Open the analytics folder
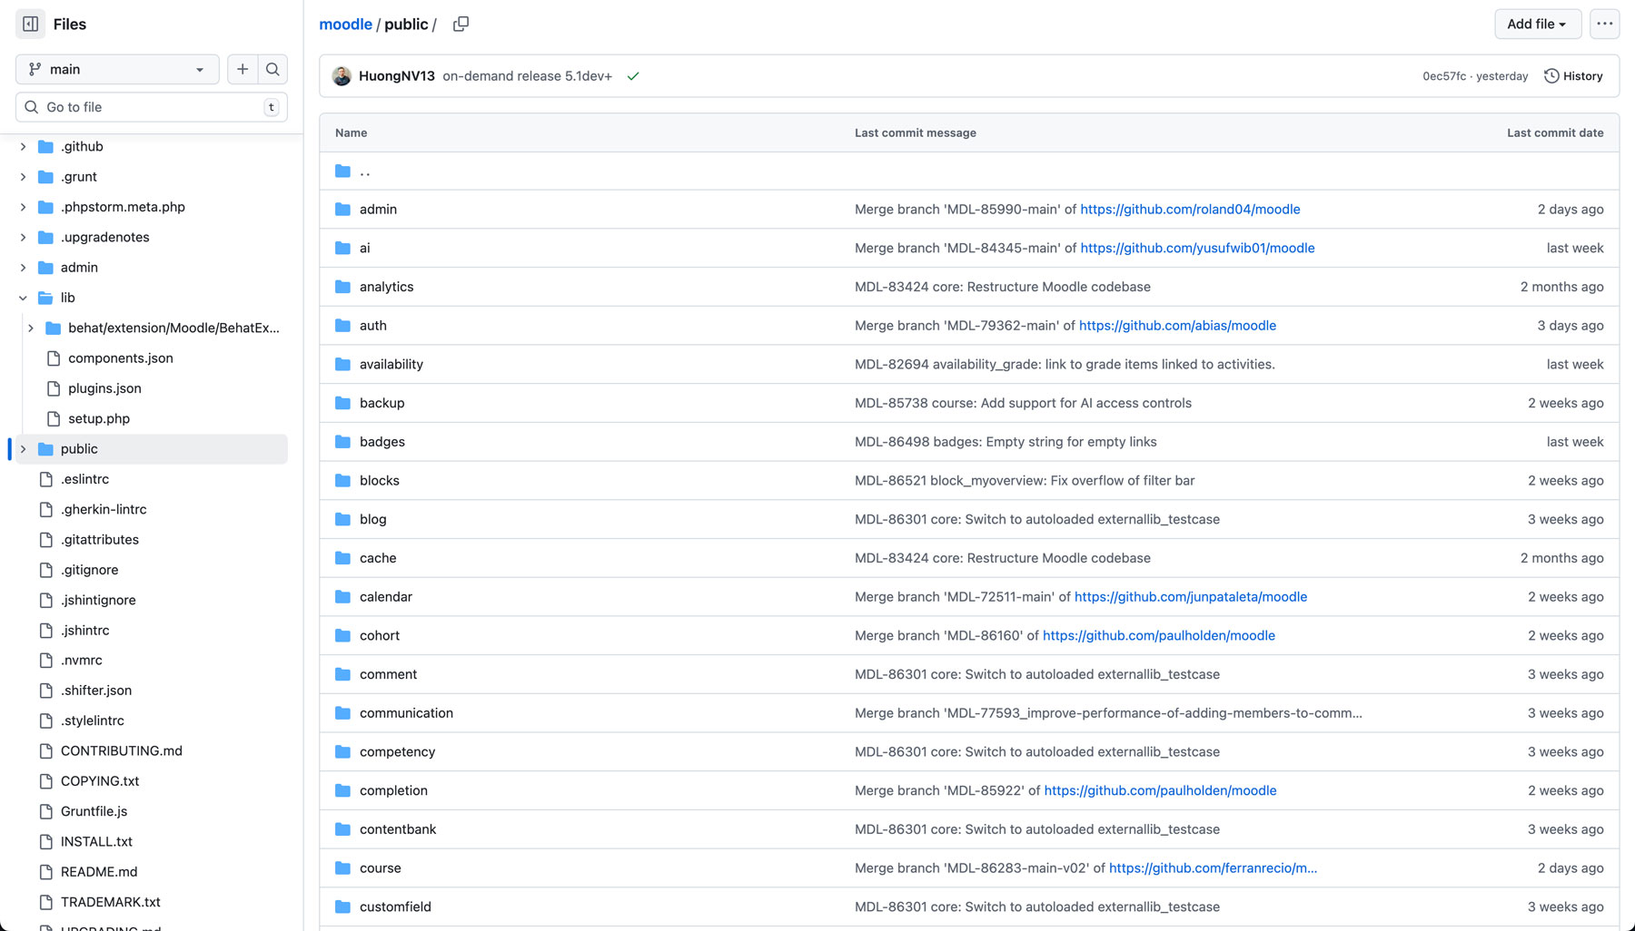The image size is (1635, 931). (386, 287)
